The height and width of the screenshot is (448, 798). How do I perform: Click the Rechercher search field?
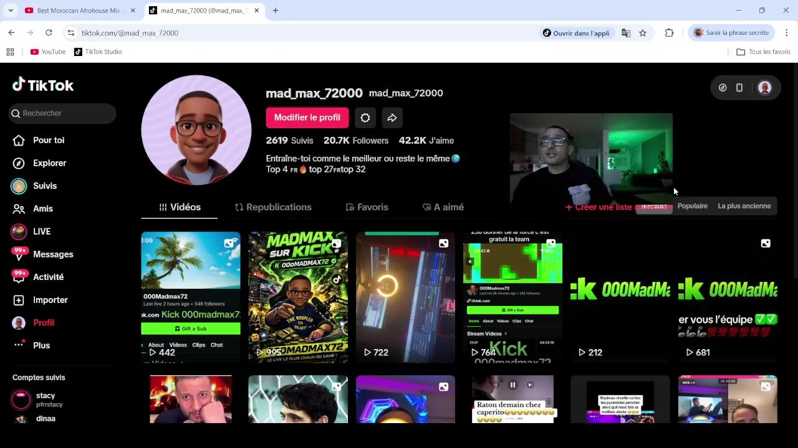click(62, 113)
